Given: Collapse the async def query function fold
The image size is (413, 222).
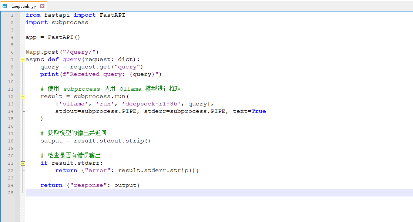Looking at the screenshot, I should pos(23,60).
